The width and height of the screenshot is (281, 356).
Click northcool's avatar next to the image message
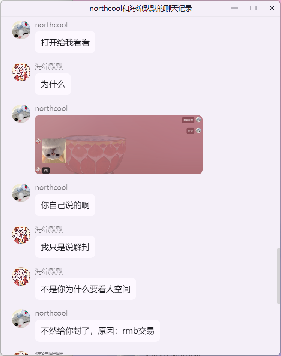tap(21, 114)
